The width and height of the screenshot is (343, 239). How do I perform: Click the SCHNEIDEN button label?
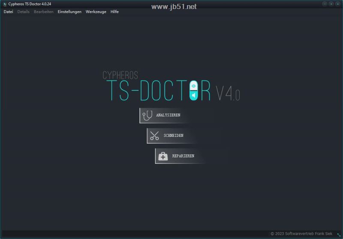tap(174, 136)
